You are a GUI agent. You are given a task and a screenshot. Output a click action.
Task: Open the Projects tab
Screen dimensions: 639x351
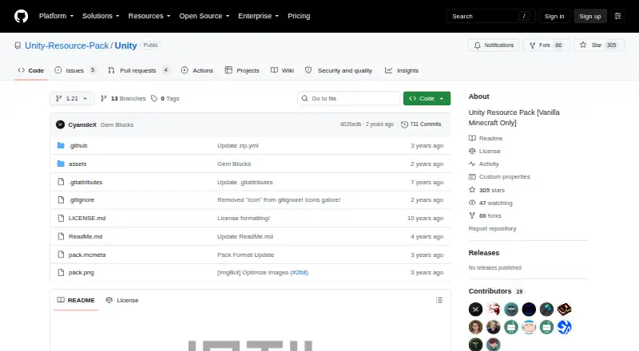point(242,70)
